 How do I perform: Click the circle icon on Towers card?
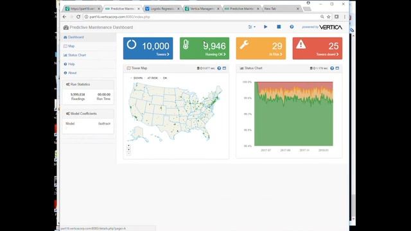(132, 44)
